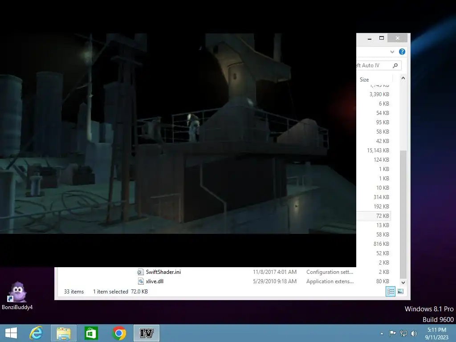Click the SwiftShader.ini file icon
Image resolution: width=456 pixels, height=342 pixels.
140,272
